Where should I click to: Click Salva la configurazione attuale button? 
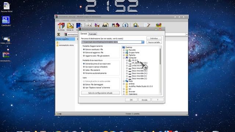tap(100, 93)
